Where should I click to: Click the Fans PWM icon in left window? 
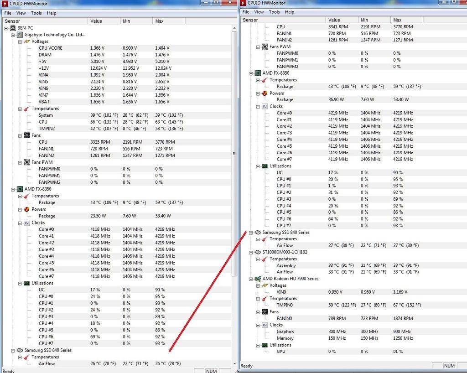[x=27, y=162]
